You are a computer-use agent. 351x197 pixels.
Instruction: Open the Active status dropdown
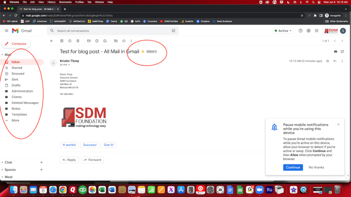(x=283, y=31)
